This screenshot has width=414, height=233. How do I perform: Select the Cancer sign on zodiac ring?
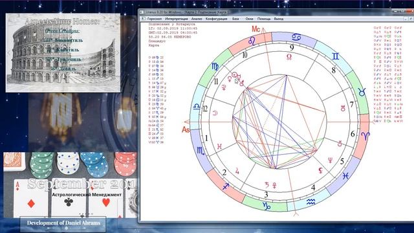[296, 37]
